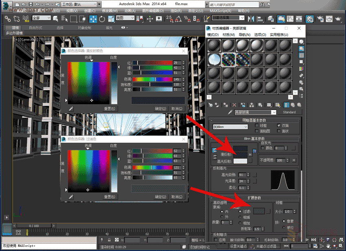This screenshot has width=346, height=251.
Task: Click the 设置关键点 button
Action: tap(238, 246)
